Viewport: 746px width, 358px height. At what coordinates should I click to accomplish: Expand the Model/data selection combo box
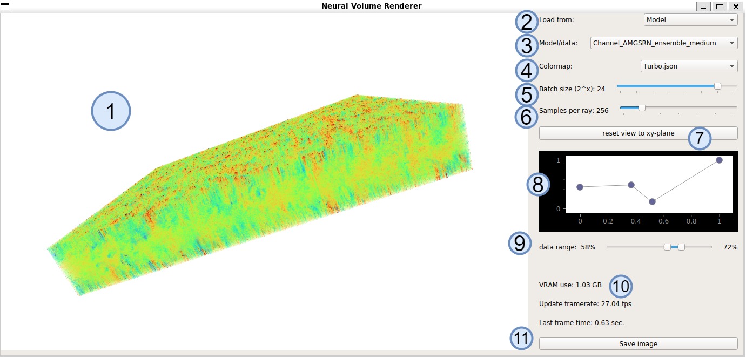pos(663,43)
